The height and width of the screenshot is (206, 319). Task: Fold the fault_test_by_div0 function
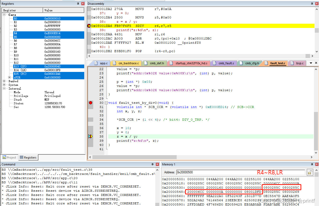[x=106, y=103]
